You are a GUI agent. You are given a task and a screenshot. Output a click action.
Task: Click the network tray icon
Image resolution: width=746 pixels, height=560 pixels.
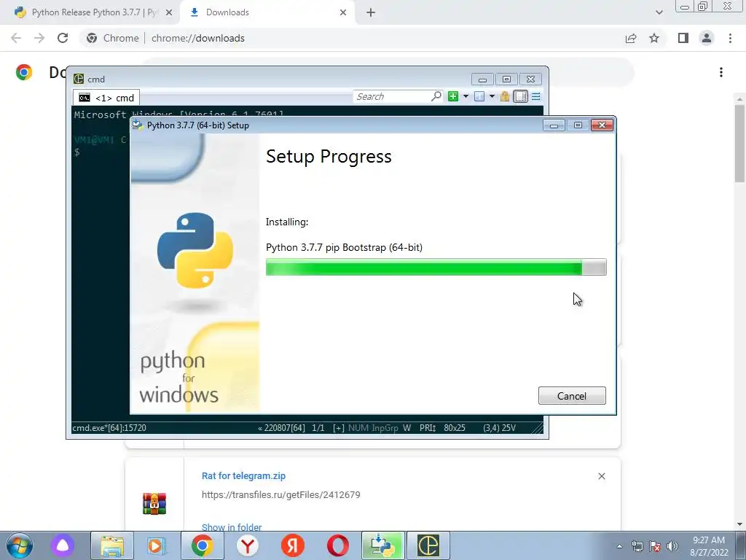click(637, 546)
